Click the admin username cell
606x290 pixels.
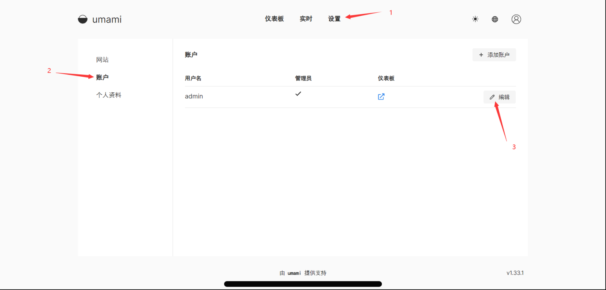194,96
